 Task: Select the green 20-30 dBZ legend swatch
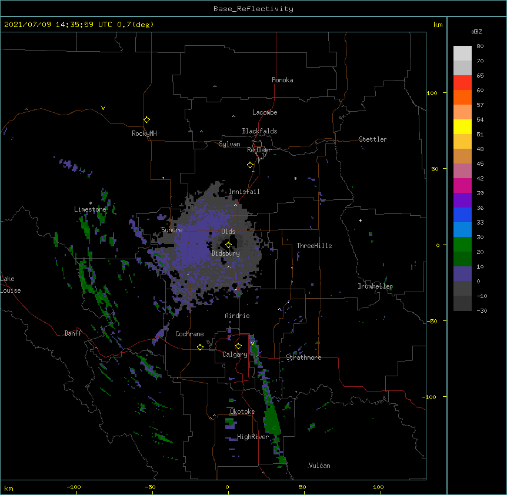[x=462, y=245]
